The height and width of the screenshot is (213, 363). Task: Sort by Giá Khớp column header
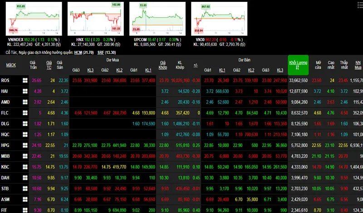(163, 65)
